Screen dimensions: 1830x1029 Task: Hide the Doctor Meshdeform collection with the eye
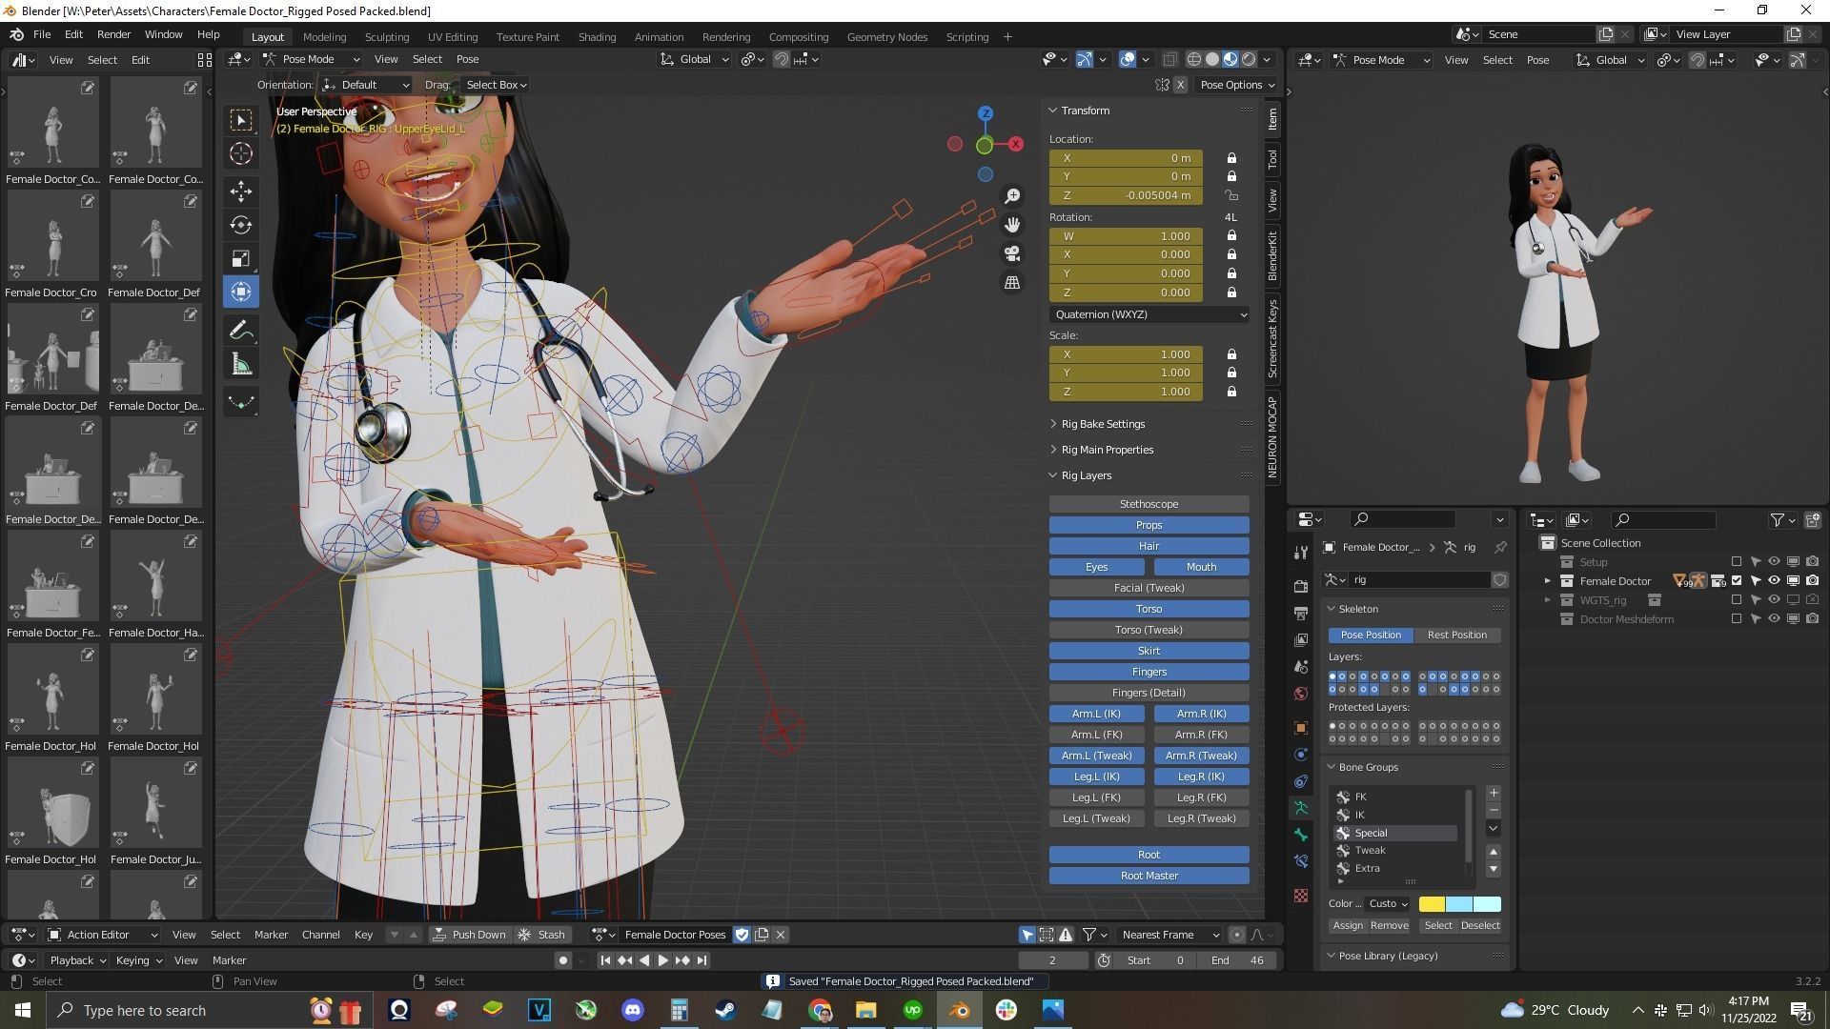point(1774,618)
